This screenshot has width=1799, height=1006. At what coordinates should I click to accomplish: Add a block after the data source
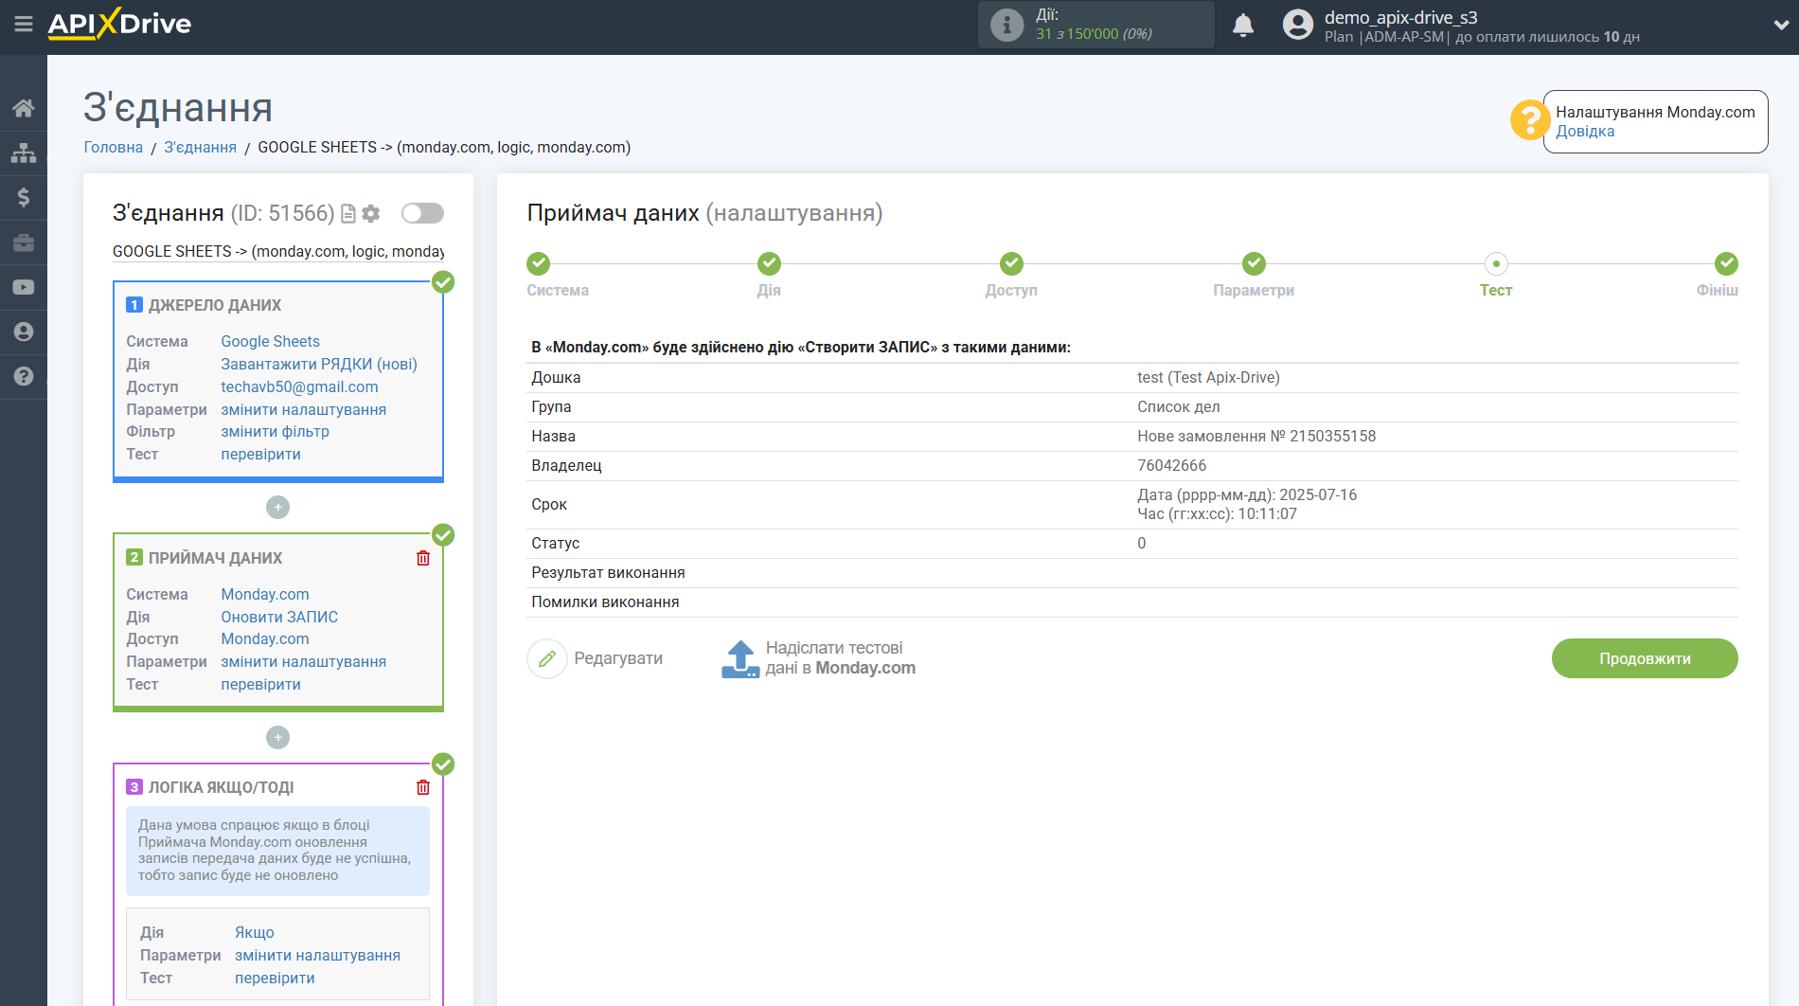[x=277, y=508]
